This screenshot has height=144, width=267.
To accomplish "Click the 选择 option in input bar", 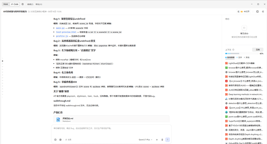I will 68,140.
